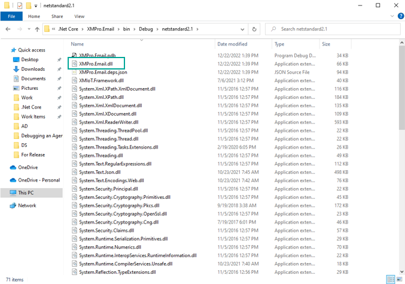This screenshot has width=405, height=284.
Task: Click Properties icon in the title bar
Action: point(20,5)
